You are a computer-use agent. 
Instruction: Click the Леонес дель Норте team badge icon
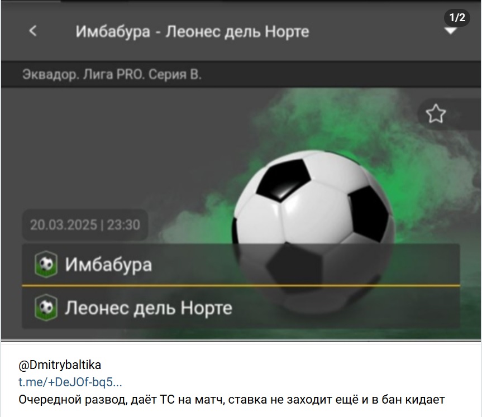click(x=46, y=308)
